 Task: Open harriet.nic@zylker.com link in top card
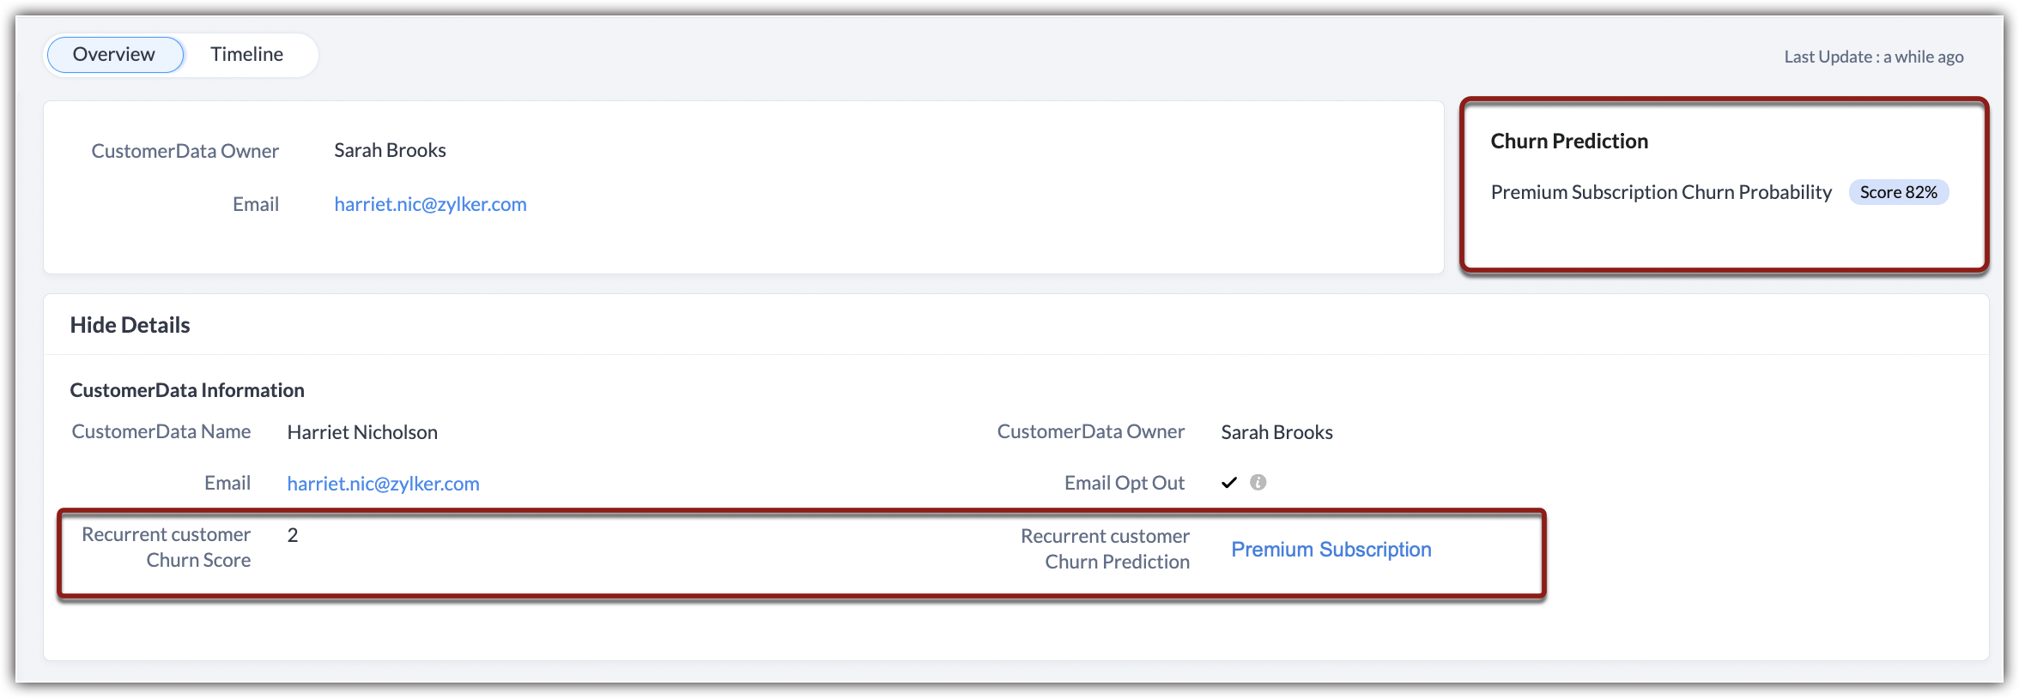430,204
